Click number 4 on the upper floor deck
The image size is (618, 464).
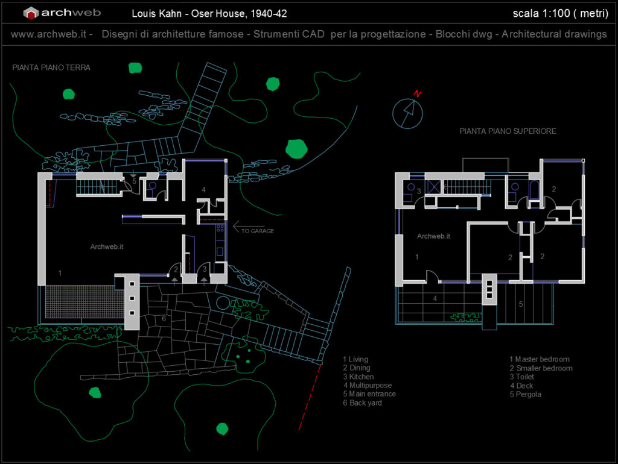point(435,299)
